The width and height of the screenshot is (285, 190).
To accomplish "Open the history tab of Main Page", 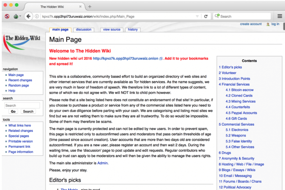I will 133,29.
